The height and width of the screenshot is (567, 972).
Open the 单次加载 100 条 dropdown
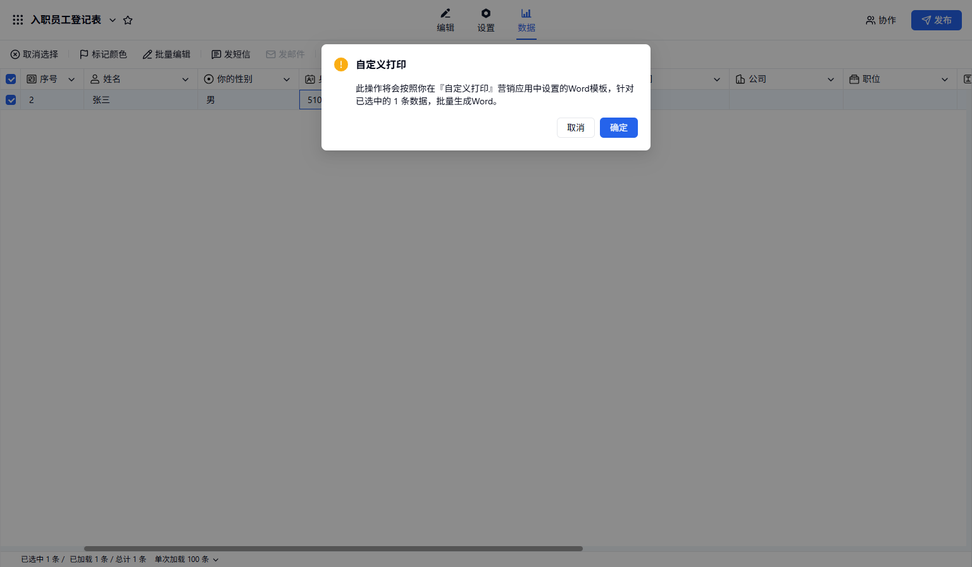pos(187,559)
